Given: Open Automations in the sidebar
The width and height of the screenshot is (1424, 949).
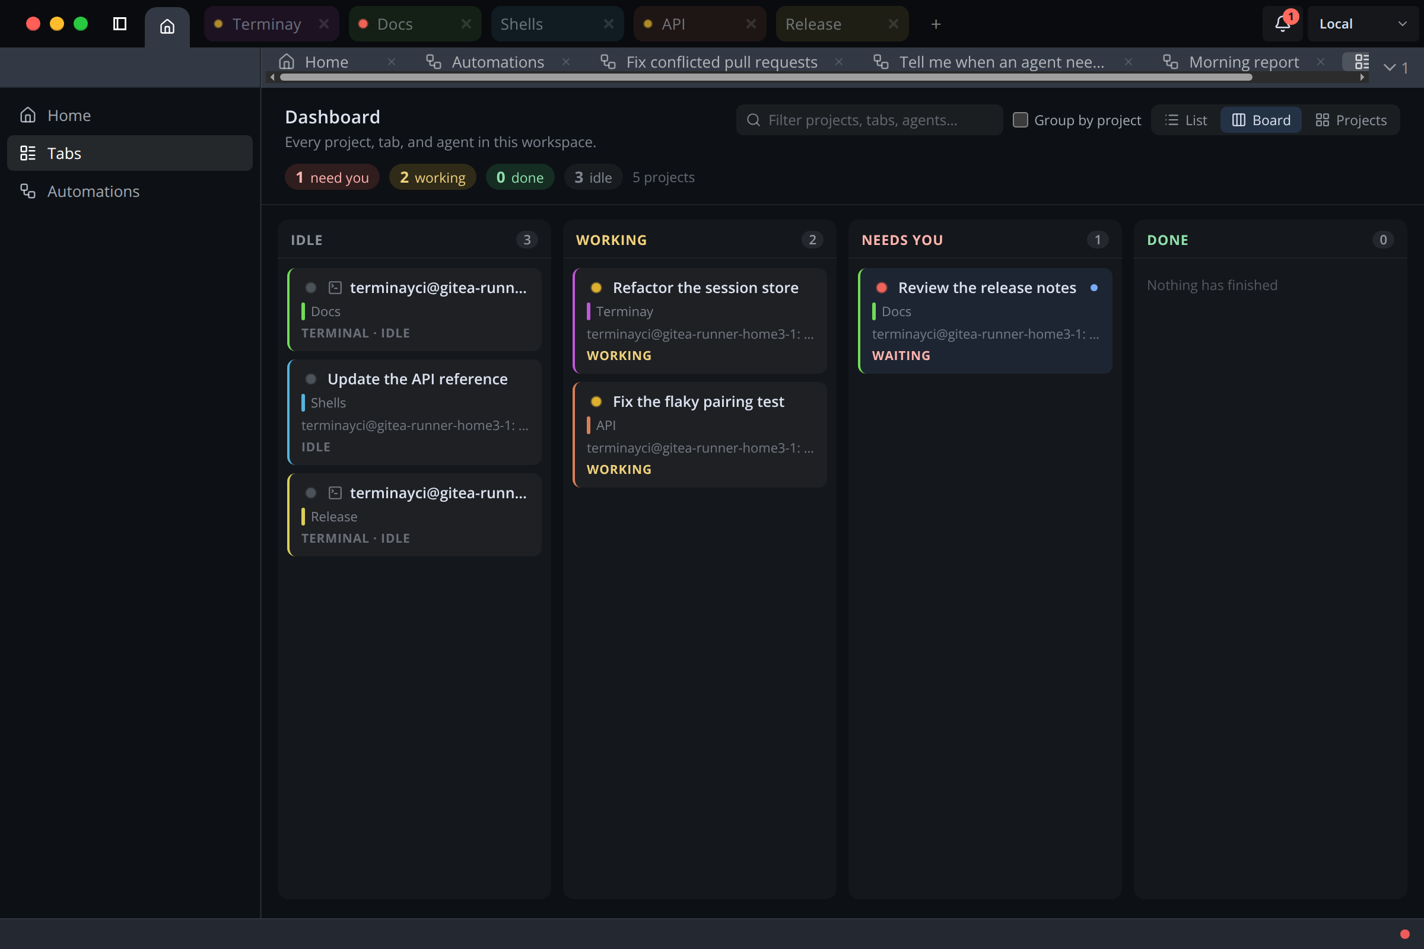Looking at the screenshot, I should (x=129, y=191).
